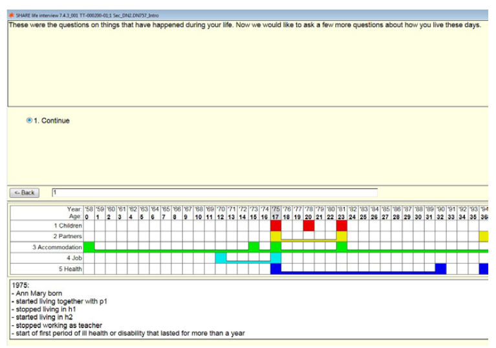Click the green Accommodation block at age 15
496x348 pixels.
254,246
